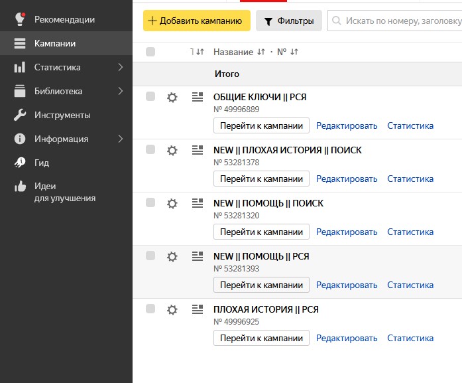The width and height of the screenshot is (462, 383).
Task: Click campaign type icon for NEW || ПОМОЩЬ || ПОИСК
Action: [198, 203]
